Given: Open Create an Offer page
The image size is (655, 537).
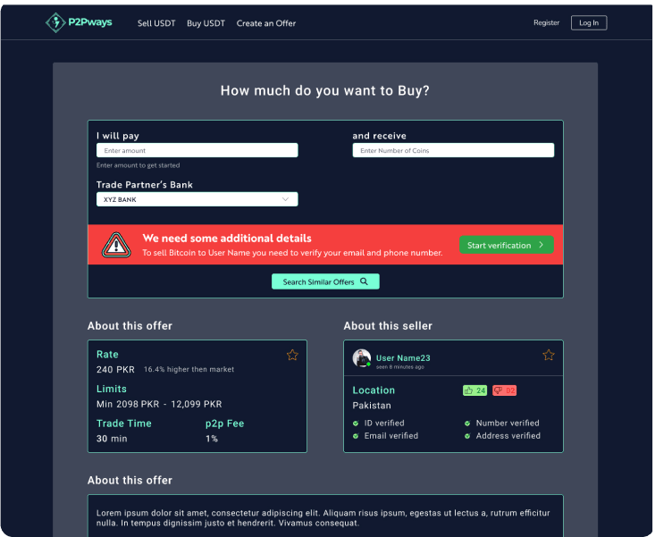Looking at the screenshot, I should [265, 23].
